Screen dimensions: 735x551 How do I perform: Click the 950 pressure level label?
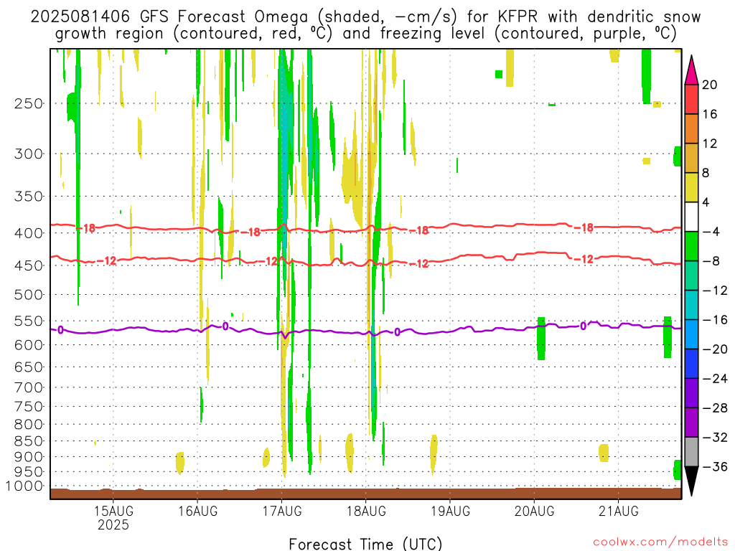click(x=29, y=472)
